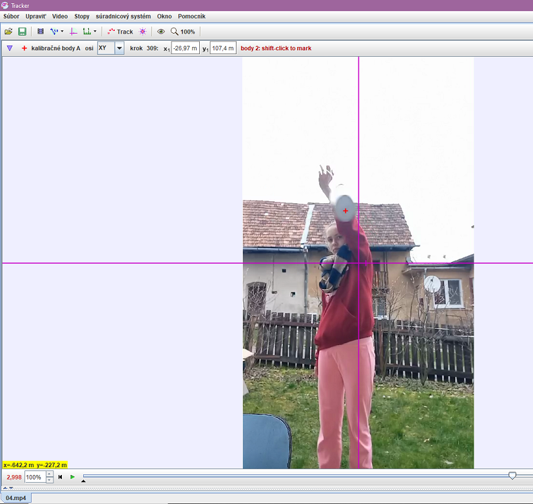Screen dimensions: 533x504
Task: Click the Open file folder icon
Action: click(8, 31)
